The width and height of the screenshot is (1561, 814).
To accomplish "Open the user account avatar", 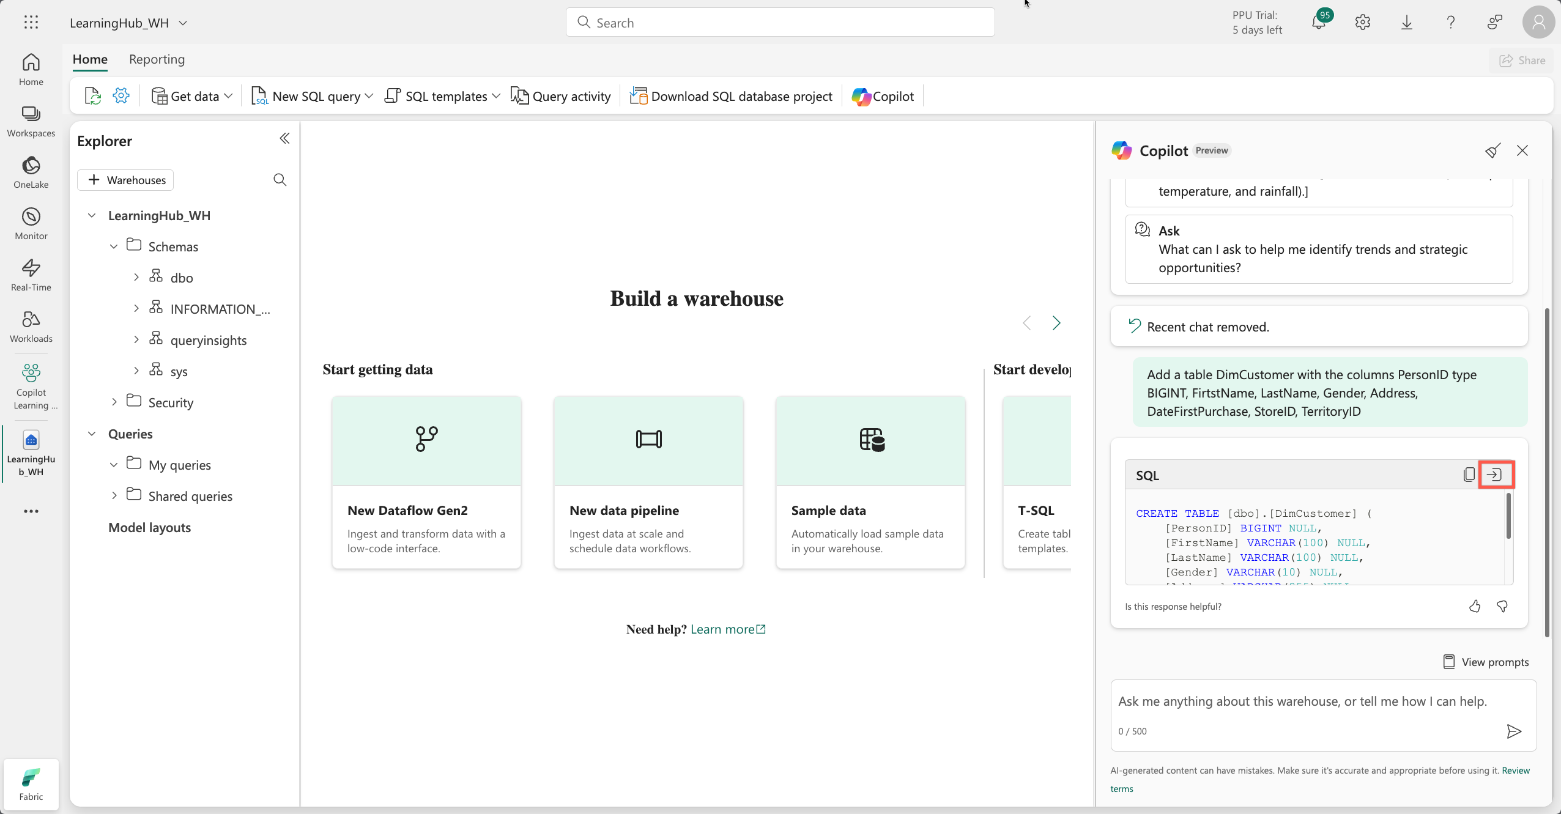I will point(1539,23).
